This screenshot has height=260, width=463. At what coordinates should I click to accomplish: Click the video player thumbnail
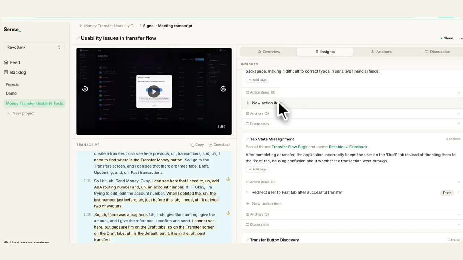pos(154,91)
